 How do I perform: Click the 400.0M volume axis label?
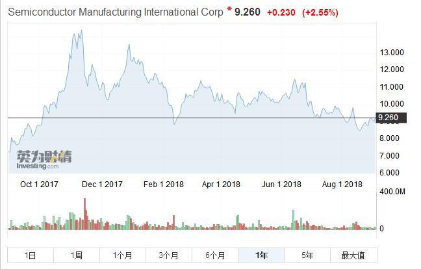(x=392, y=192)
